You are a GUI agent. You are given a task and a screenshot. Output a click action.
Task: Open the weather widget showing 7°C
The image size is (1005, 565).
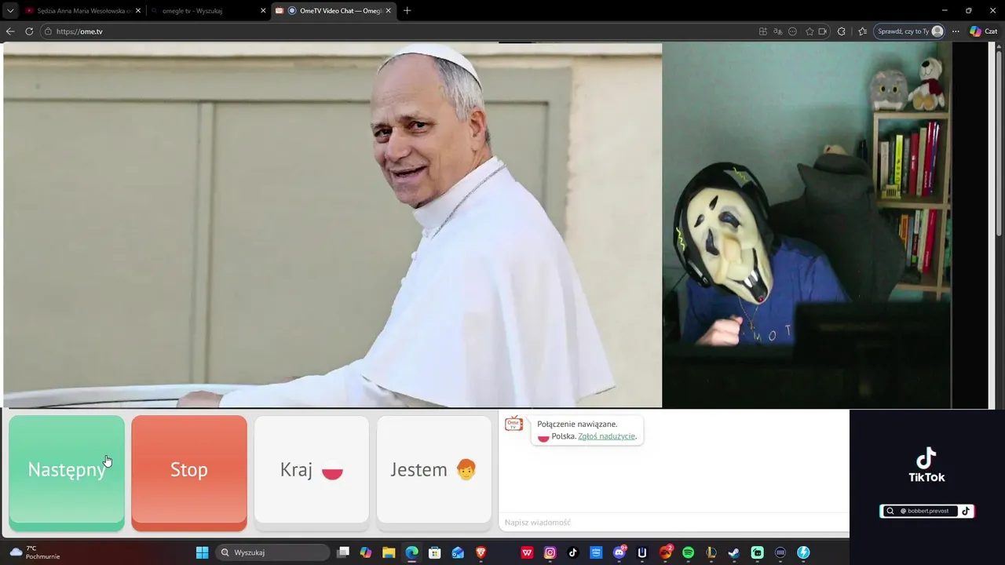click(35, 552)
